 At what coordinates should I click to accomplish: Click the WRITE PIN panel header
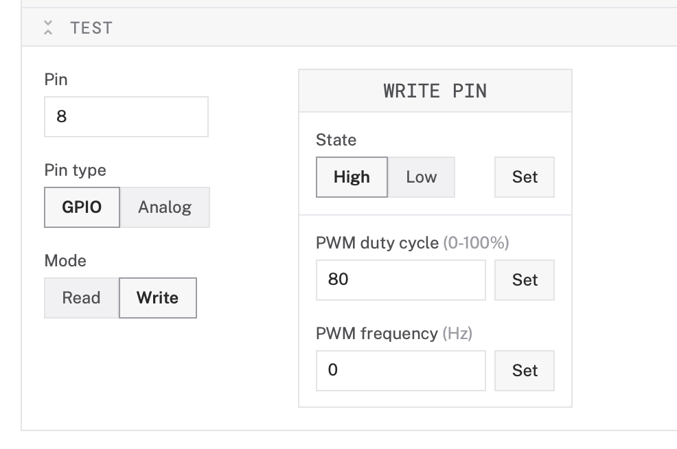pos(435,91)
